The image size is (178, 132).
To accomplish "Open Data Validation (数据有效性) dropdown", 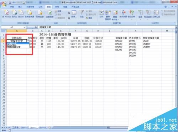I will tap(115, 15).
